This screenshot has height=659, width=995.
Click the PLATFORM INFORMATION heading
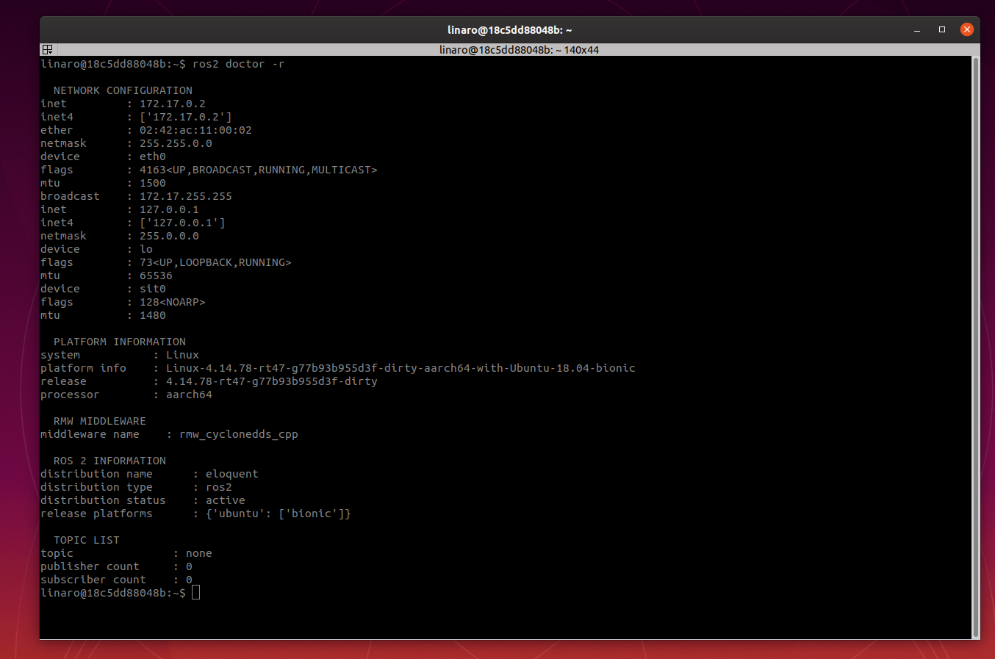119,342
